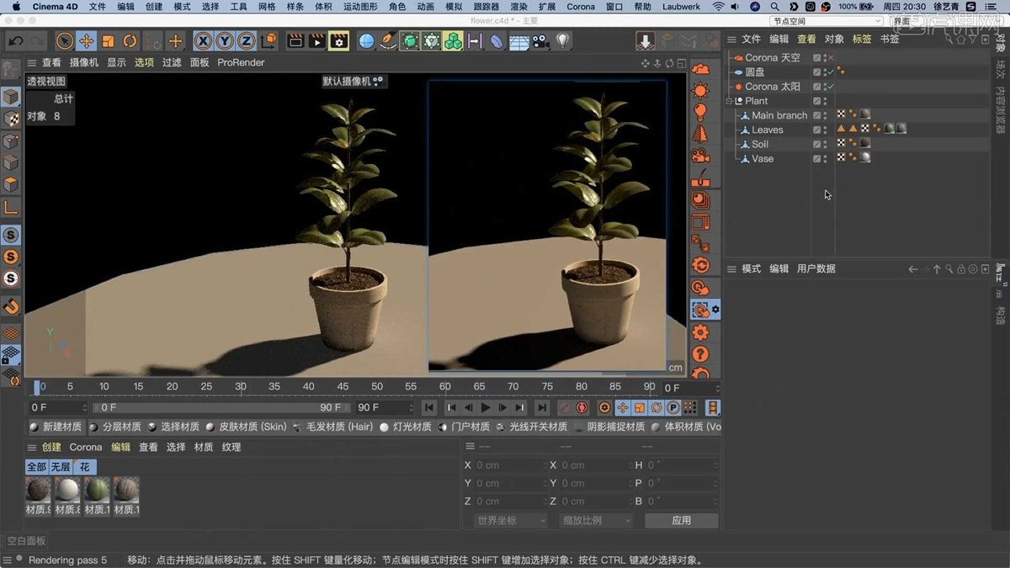The height and width of the screenshot is (568, 1010).
Task: Open the Corona menu in material panel
Action: (86, 448)
